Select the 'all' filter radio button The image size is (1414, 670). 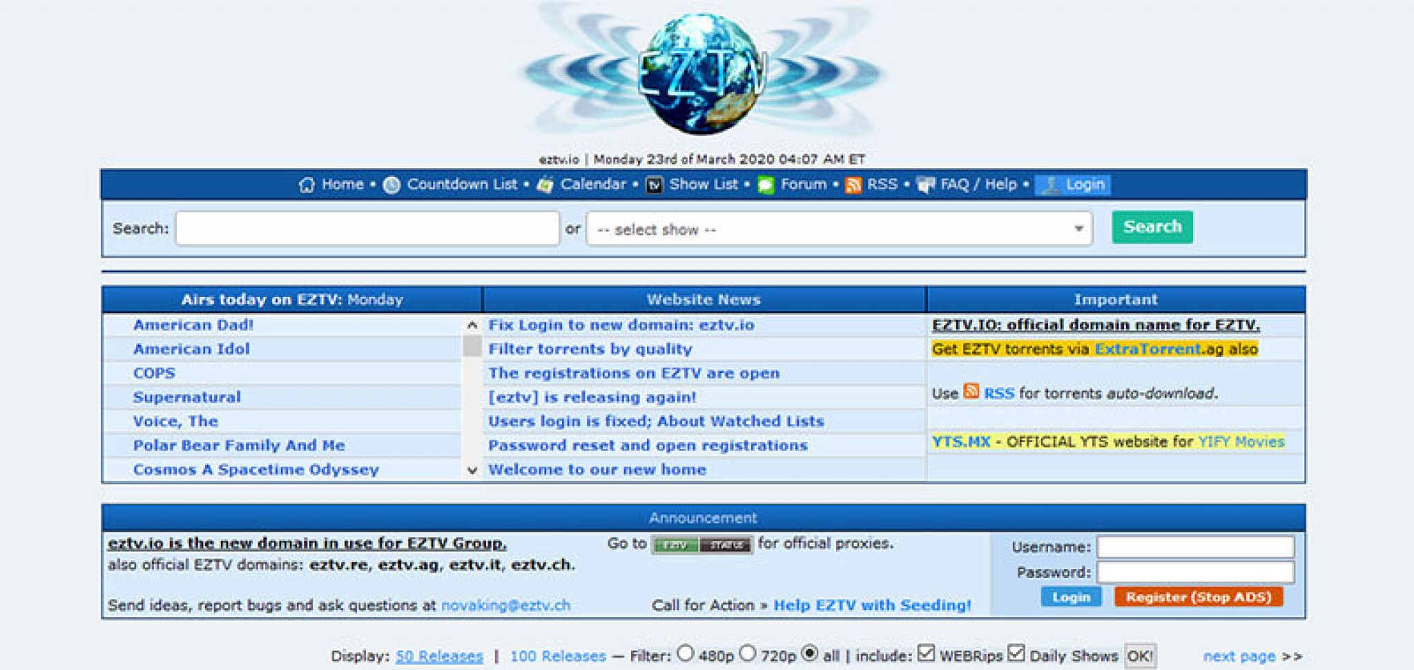pos(810,653)
